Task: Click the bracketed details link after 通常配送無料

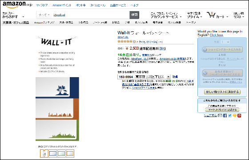Action: coord(162,49)
